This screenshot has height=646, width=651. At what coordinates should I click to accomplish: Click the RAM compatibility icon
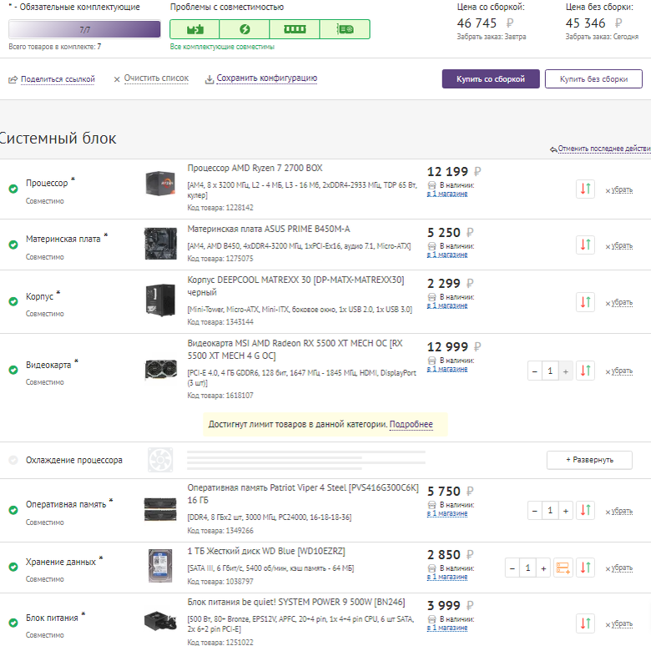point(295,29)
